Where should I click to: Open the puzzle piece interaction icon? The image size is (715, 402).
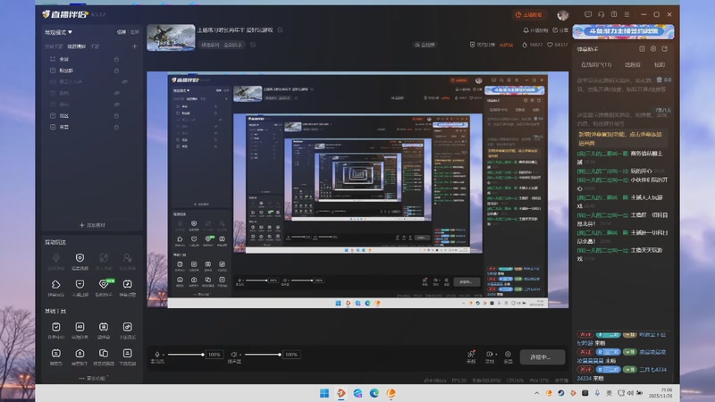pos(55,284)
